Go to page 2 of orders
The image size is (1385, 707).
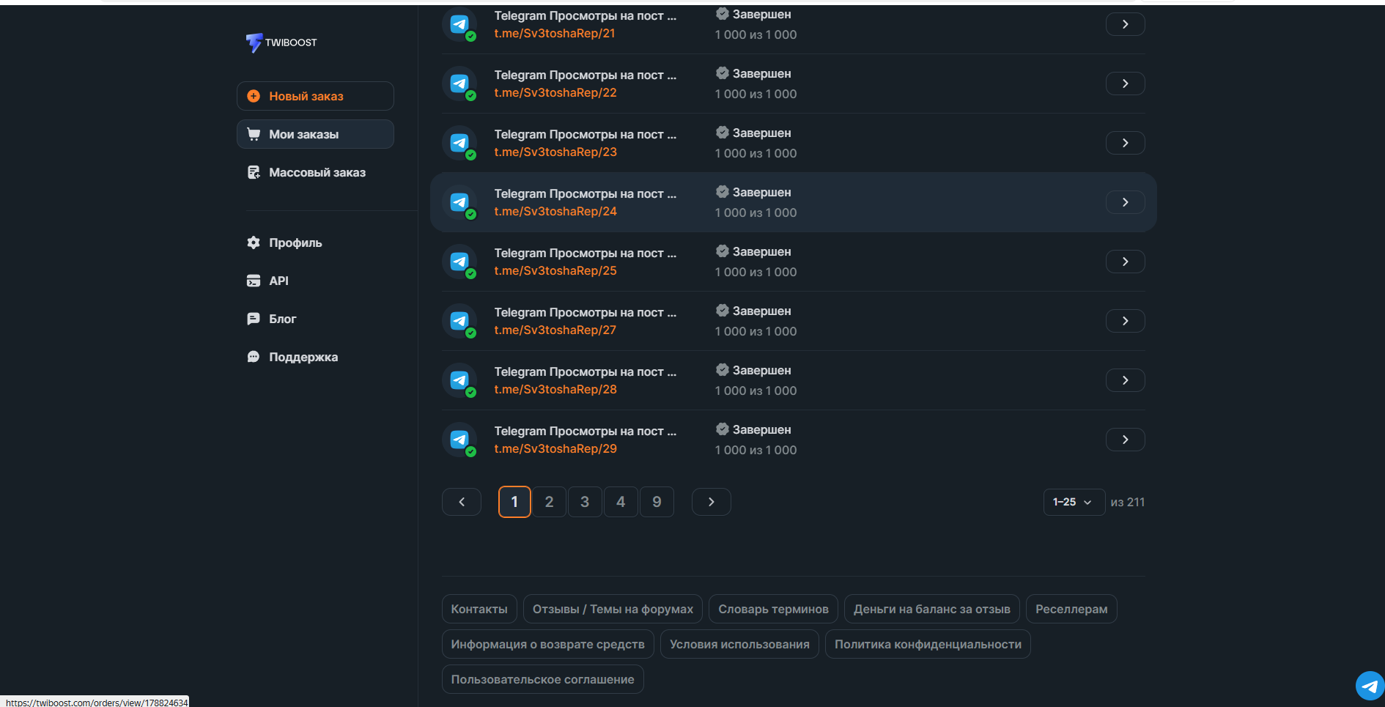click(x=549, y=502)
